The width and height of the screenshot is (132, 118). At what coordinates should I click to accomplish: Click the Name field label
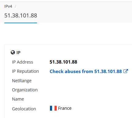18,99
